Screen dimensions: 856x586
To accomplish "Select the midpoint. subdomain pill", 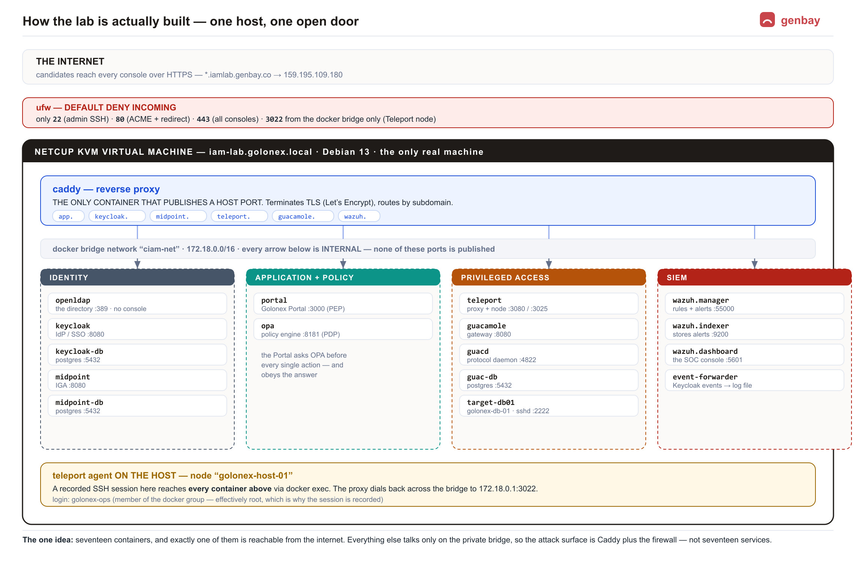I will pyautogui.click(x=178, y=216).
